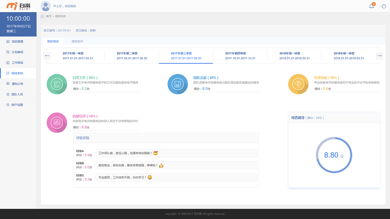390x219 pixels.
Task: Go to previous quarters with left arrow
Action: click(47, 56)
